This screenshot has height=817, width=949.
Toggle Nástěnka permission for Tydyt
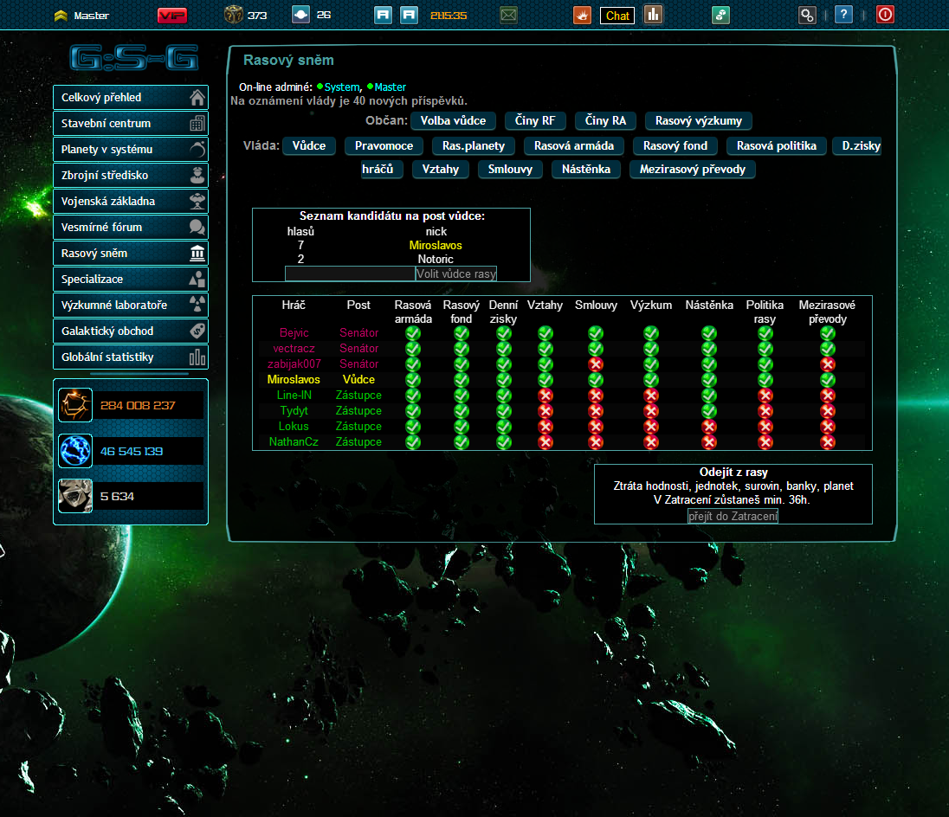pos(709,411)
